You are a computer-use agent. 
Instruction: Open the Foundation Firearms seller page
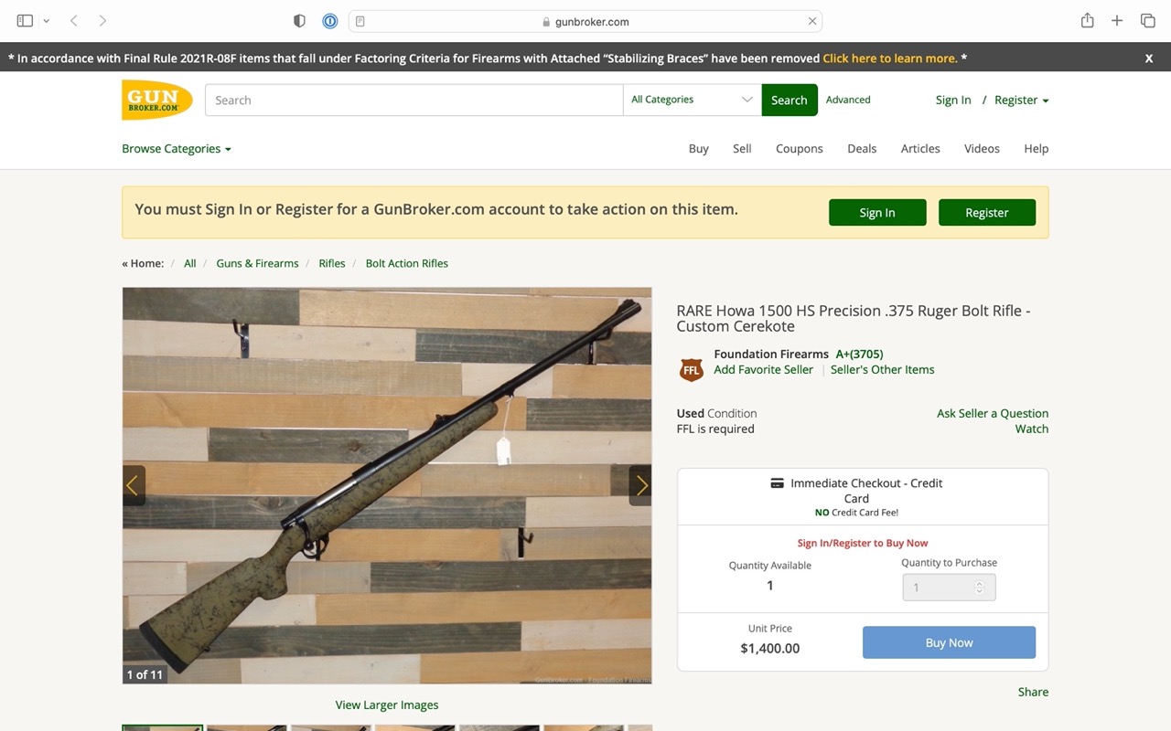point(771,354)
